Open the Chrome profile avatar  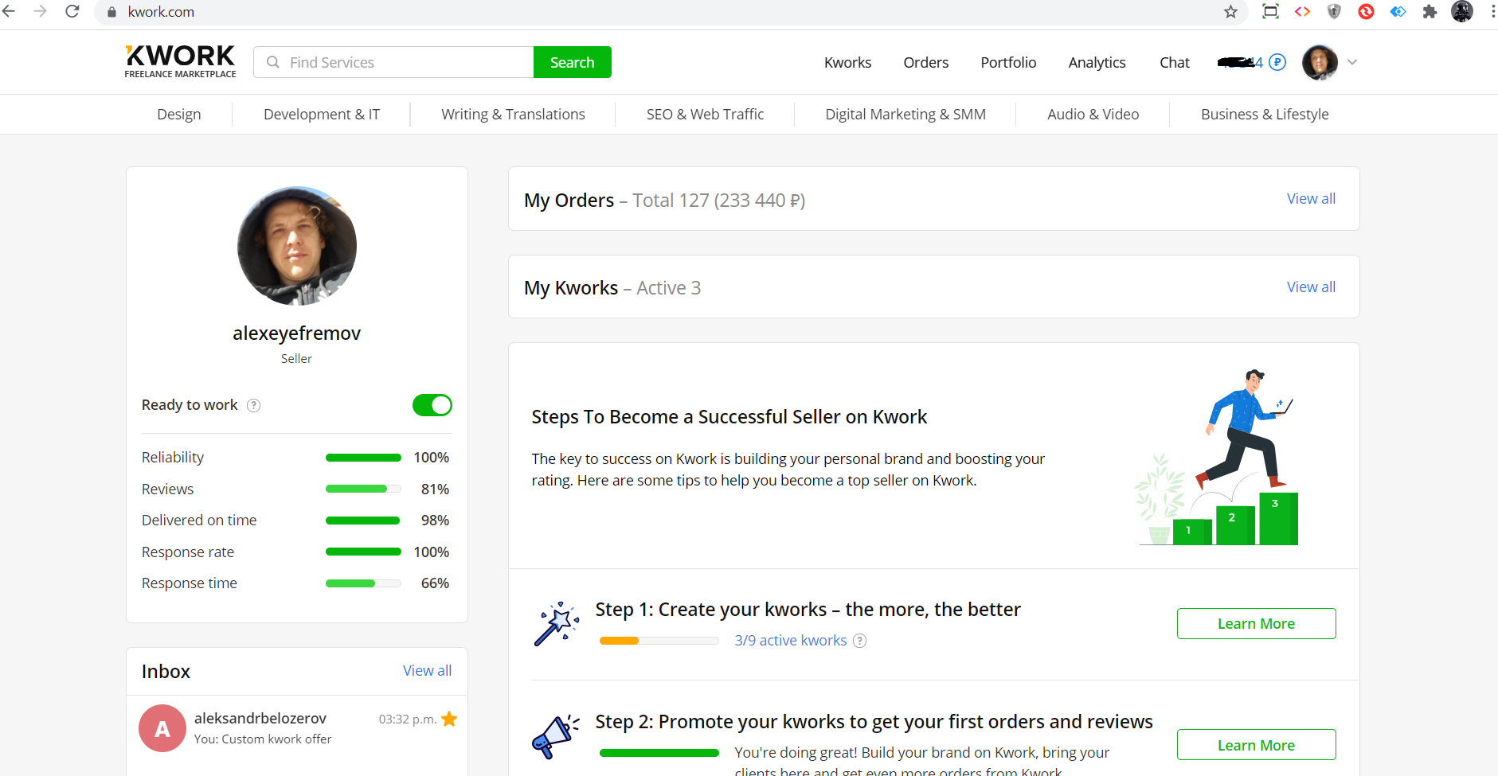pyautogui.click(x=1462, y=11)
